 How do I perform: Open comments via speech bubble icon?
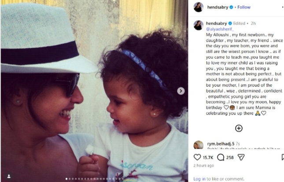(221, 157)
